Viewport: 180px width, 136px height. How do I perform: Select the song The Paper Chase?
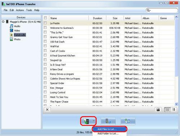coord(59,102)
